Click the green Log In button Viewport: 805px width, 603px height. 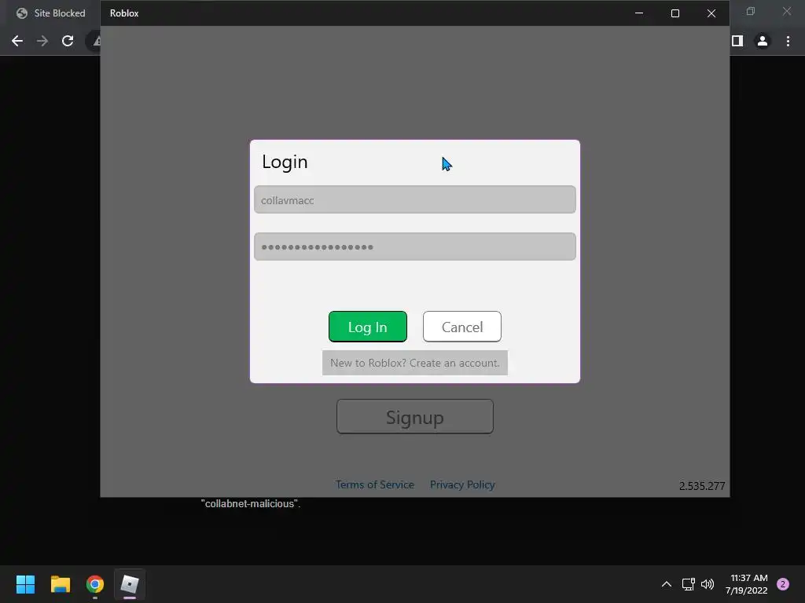coord(368,327)
